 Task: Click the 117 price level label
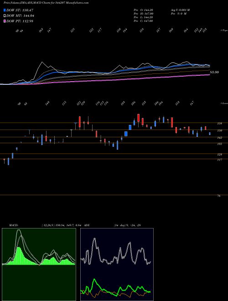(219, 160)
